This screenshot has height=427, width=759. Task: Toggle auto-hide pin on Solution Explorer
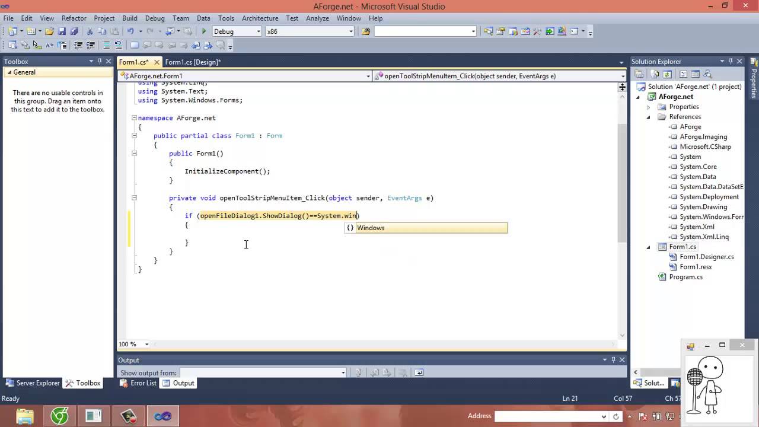[731, 61]
